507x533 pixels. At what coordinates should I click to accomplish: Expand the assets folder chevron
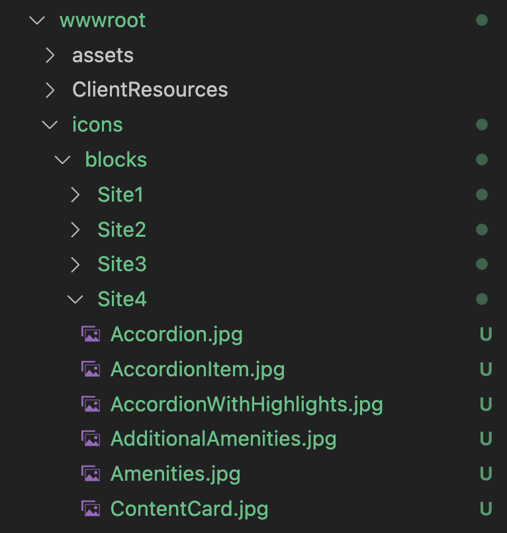point(50,56)
